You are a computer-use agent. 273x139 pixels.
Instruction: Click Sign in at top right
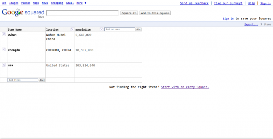click(266, 3)
